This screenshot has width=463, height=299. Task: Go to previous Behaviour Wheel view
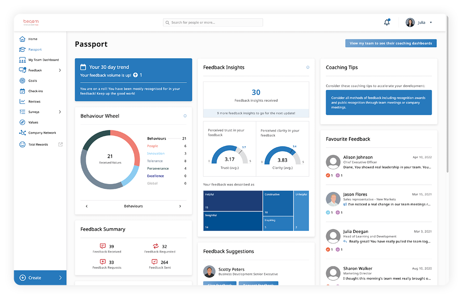pos(87,206)
